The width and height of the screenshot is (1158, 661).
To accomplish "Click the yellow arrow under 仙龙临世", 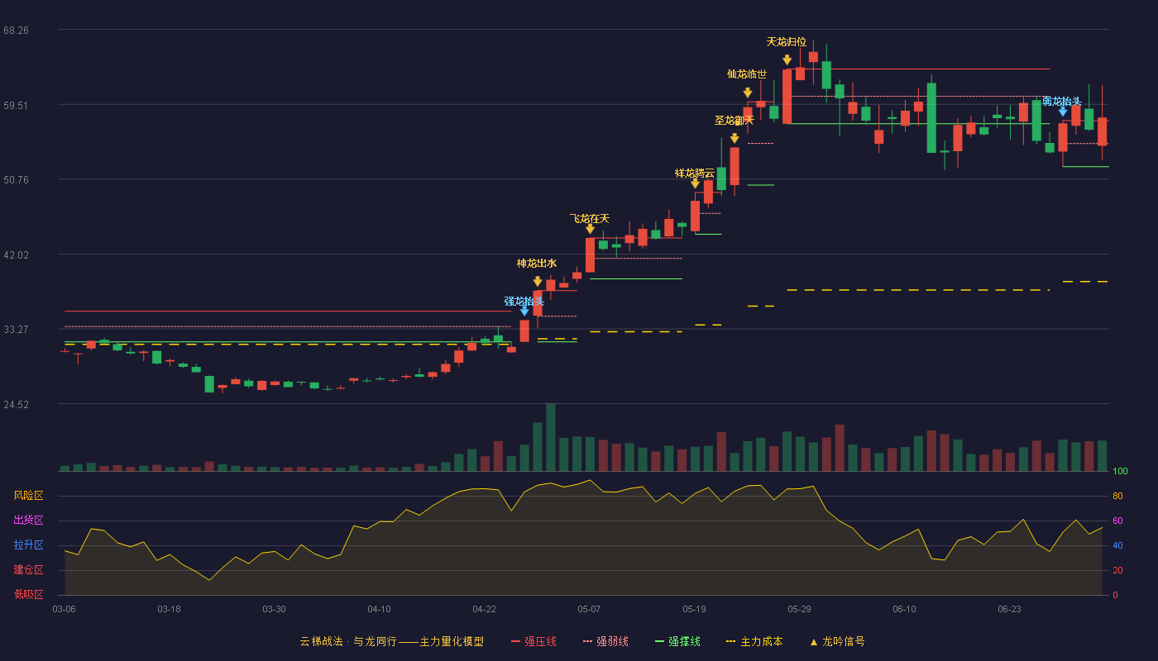I will pos(748,93).
